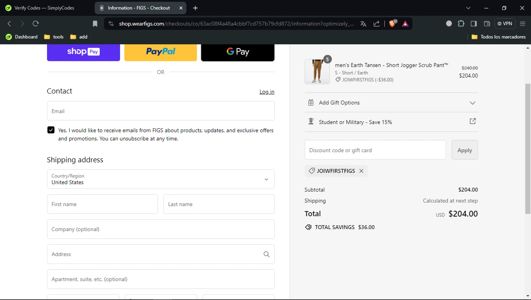Open a new tab with plus button
This screenshot has height=300, width=531.
[x=195, y=8]
